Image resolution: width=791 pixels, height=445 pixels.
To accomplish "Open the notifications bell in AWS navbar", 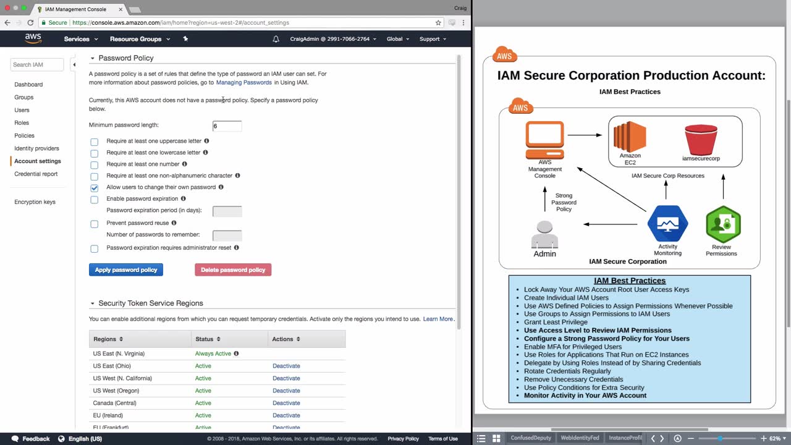I will tap(276, 39).
